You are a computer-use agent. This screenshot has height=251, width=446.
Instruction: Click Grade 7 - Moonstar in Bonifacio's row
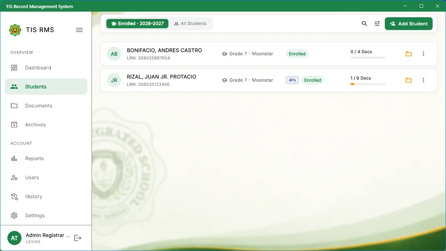[x=251, y=54]
